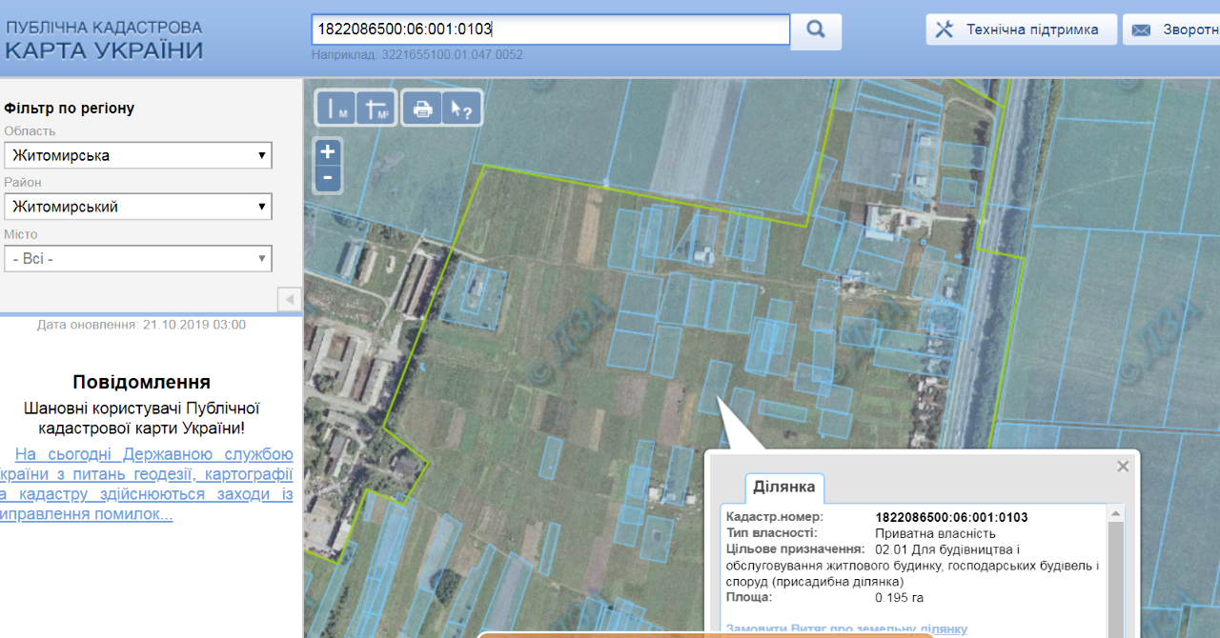This screenshot has width=1220, height=638.
Task: Click the scroll up arrow in popup
Action: click(x=1115, y=513)
